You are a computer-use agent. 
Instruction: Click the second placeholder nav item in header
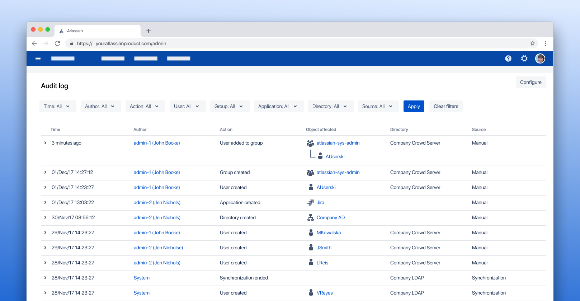pyautogui.click(x=113, y=58)
